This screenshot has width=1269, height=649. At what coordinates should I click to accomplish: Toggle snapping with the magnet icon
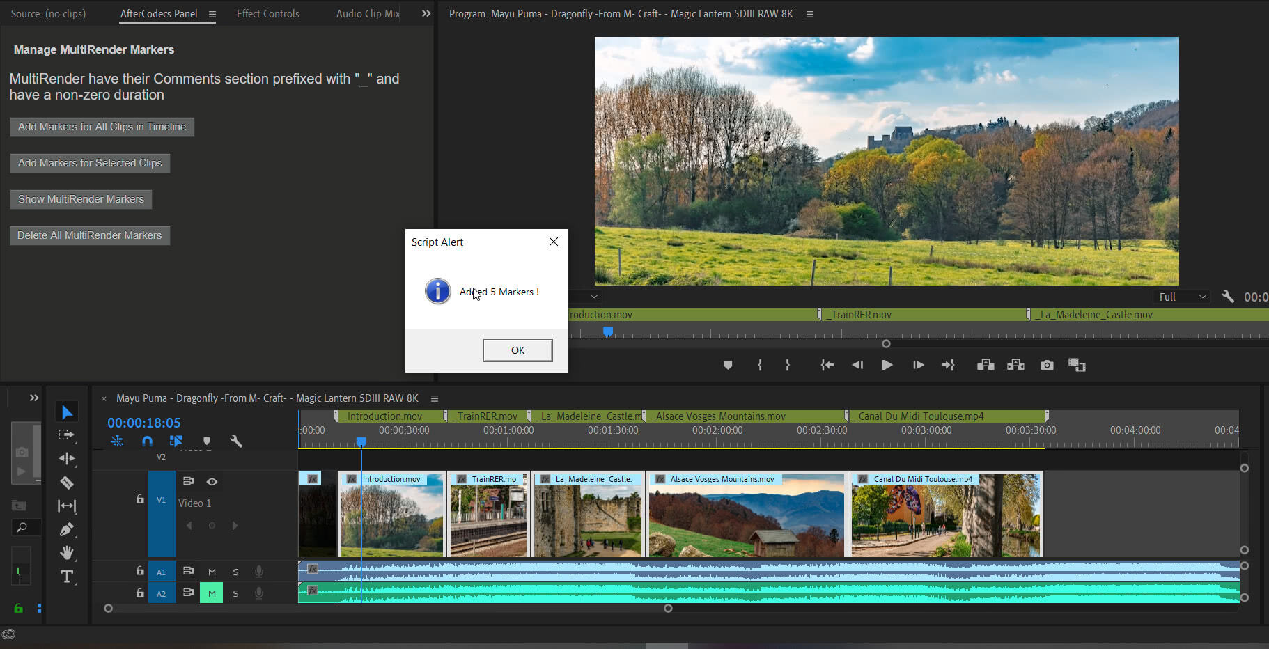[147, 441]
